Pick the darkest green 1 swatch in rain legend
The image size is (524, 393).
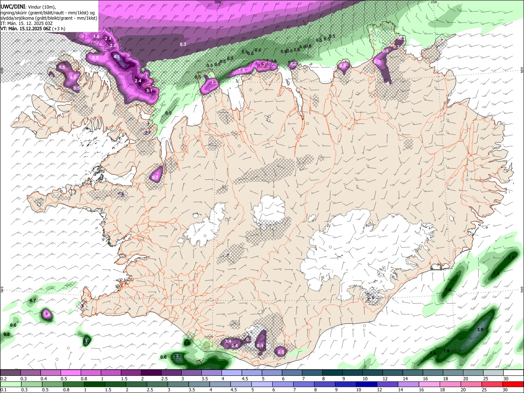click(94, 384)
